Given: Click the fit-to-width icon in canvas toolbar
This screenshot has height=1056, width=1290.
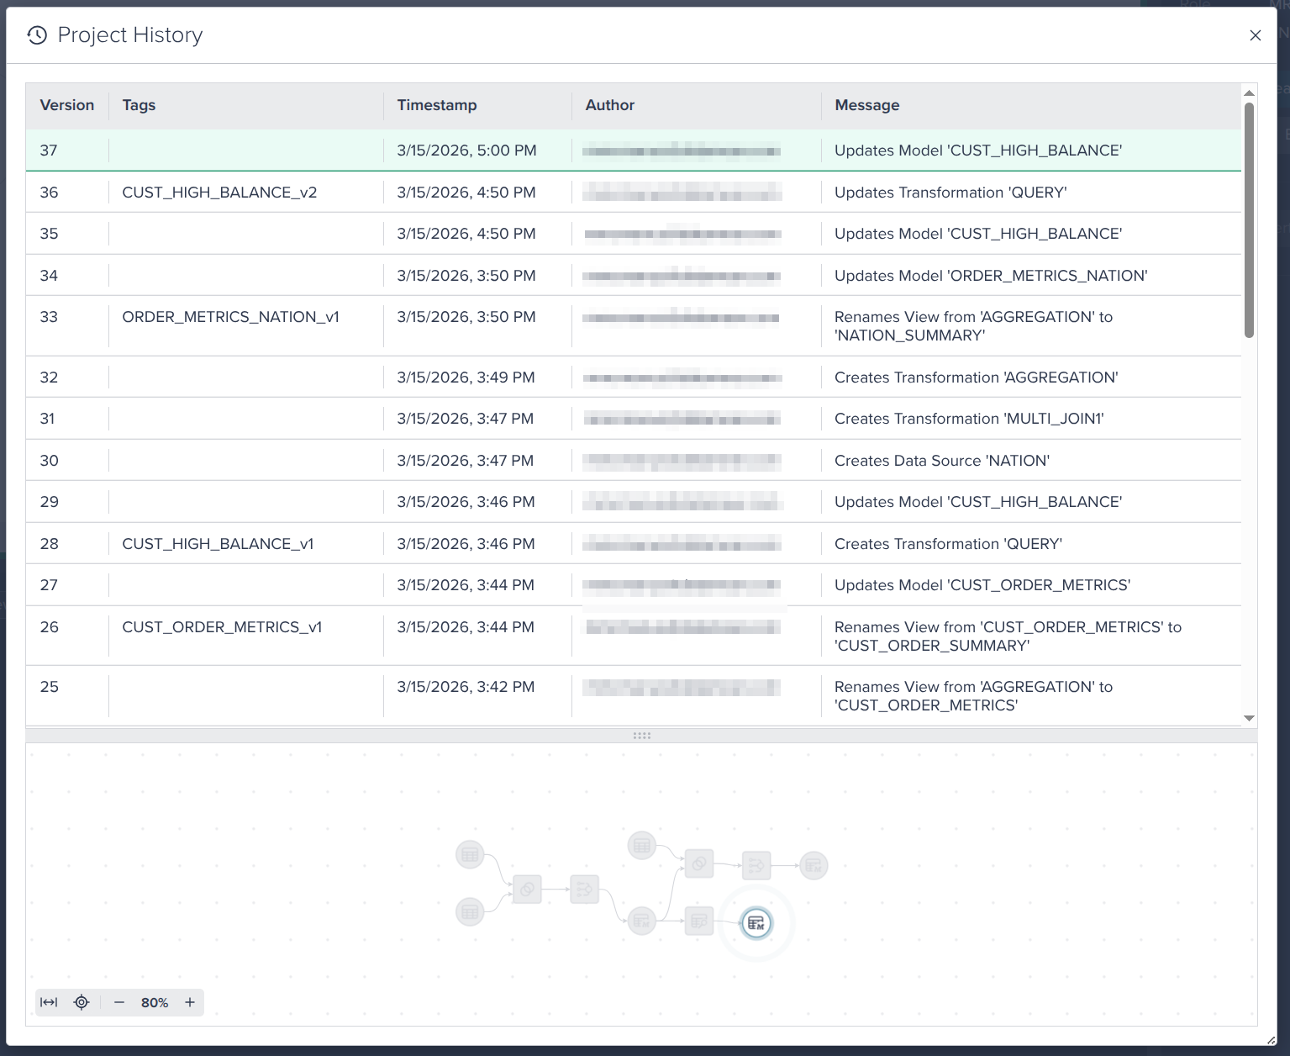Looking at the screenshot, I should (49, 1002).
